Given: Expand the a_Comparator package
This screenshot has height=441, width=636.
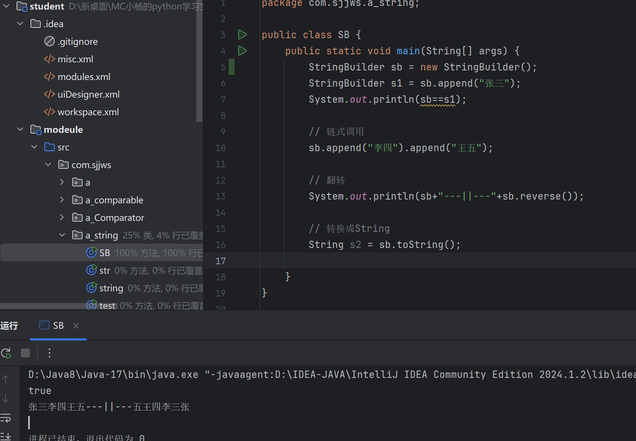Looking at the screenshot, I should tap(62, 218).
